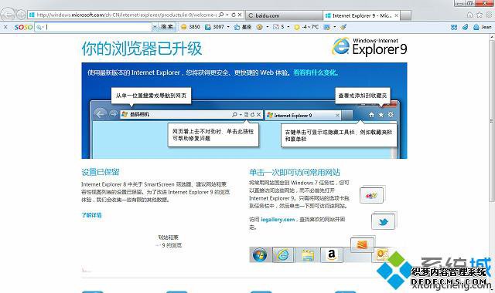The image size is (495, 293).
Task: Click the Internet Explorer 9 logo
Action: 370,46
